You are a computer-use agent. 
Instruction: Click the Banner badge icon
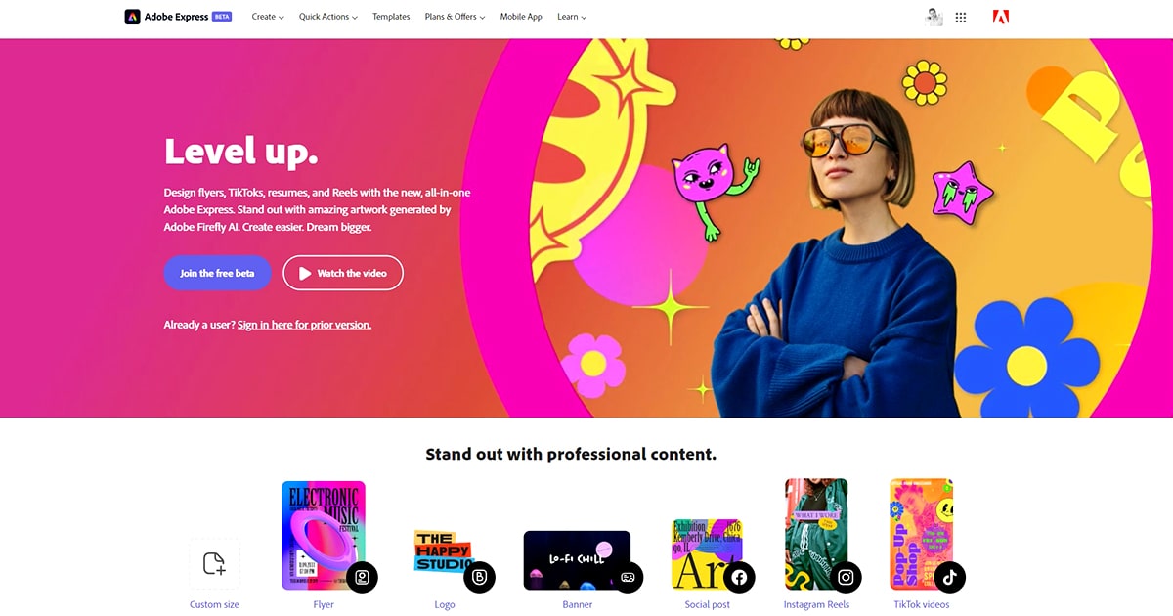click(629, 577)
